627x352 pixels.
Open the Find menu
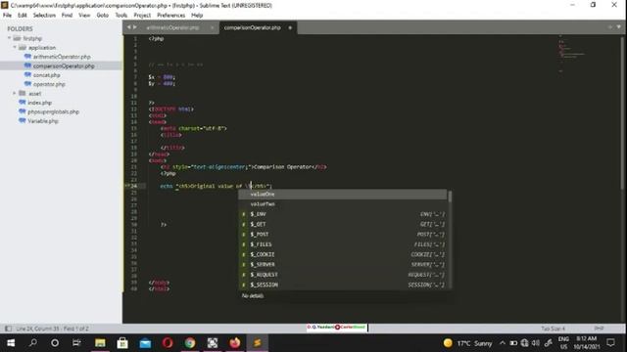click(67, 16)
